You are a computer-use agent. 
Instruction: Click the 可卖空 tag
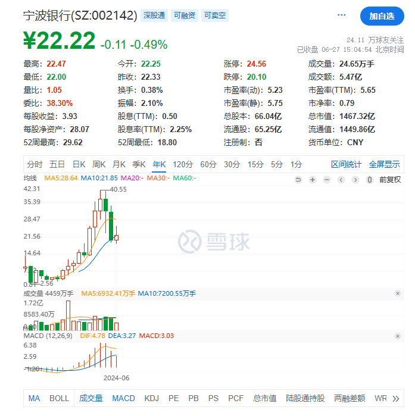215,15
